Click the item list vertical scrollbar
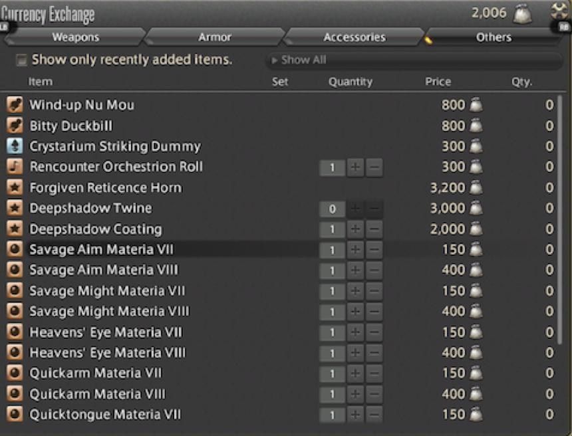Viewport: 572px width, 436px height. [x=560, y=219]
